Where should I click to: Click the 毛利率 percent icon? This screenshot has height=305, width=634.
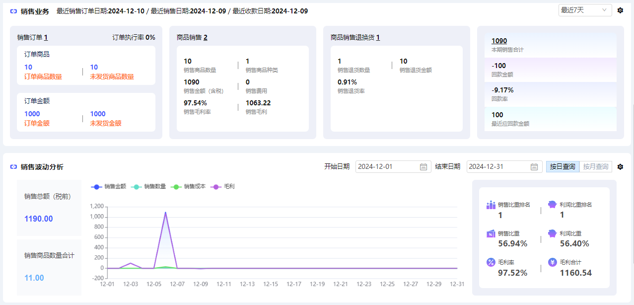(x=491, y=262)
